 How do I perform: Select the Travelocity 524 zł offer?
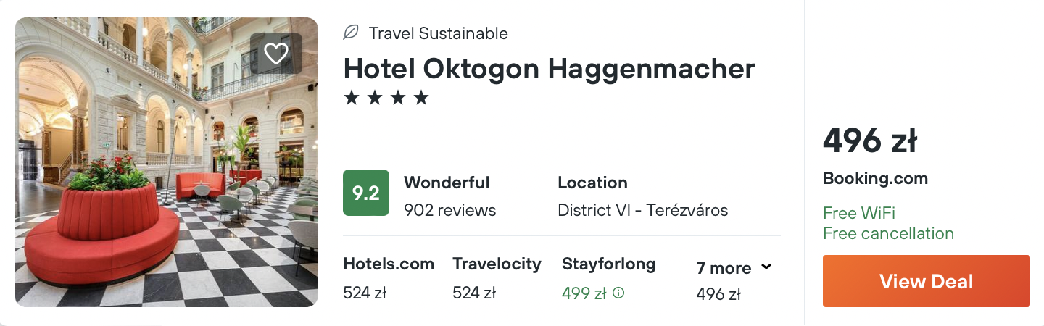[497, 278]
